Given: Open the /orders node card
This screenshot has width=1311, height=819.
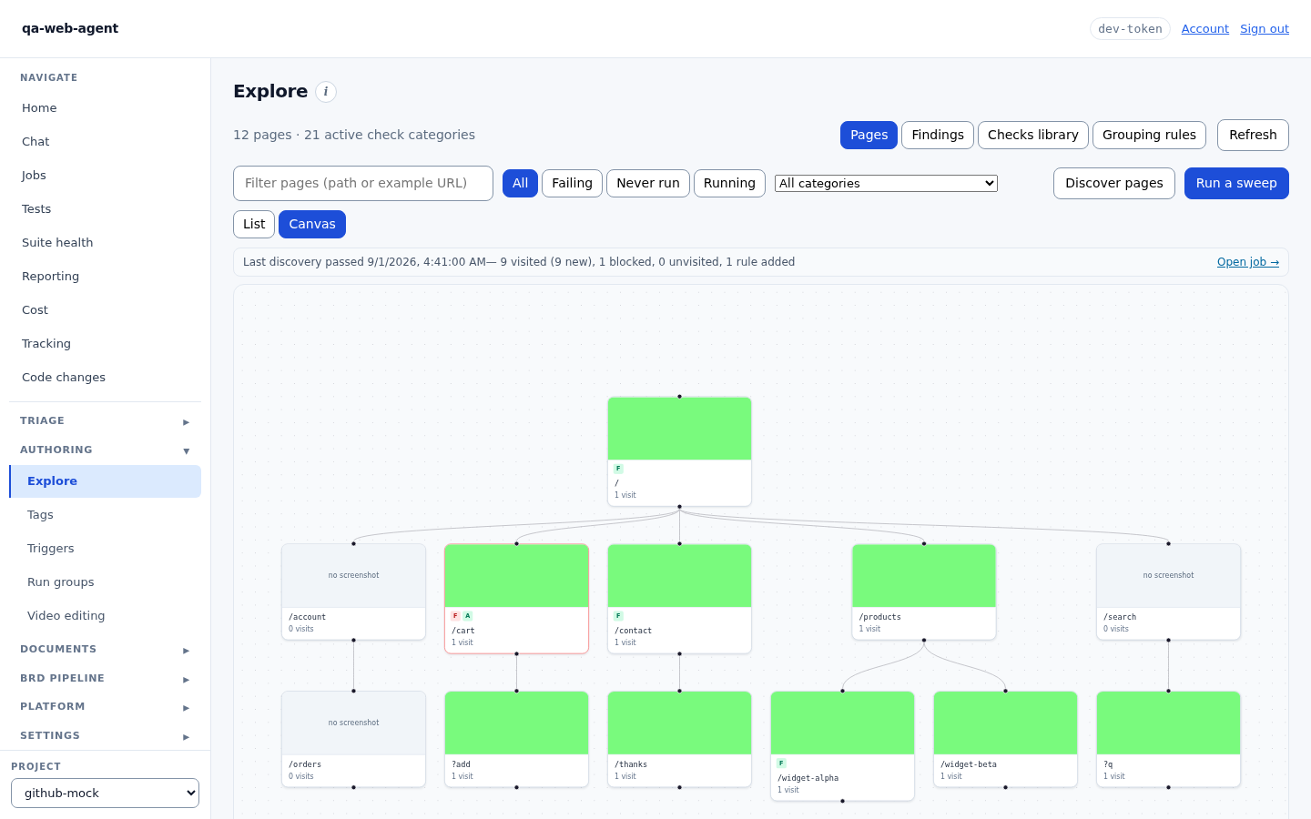Looking at the screenshot, I should point(353,739).
